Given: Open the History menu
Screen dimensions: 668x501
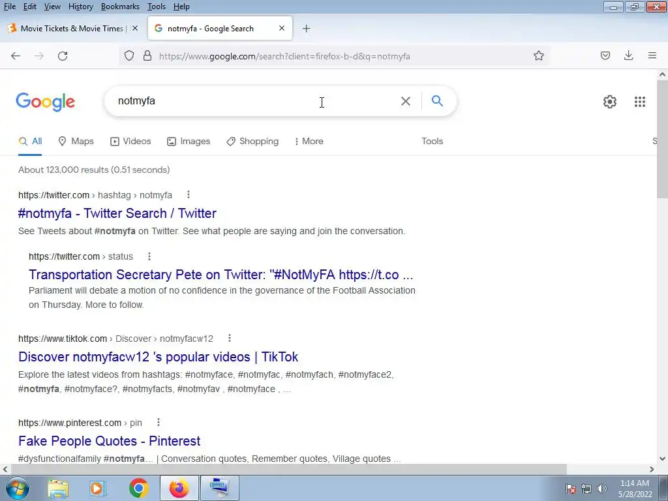Looking at the screenshot, I should tap(80, 7).
